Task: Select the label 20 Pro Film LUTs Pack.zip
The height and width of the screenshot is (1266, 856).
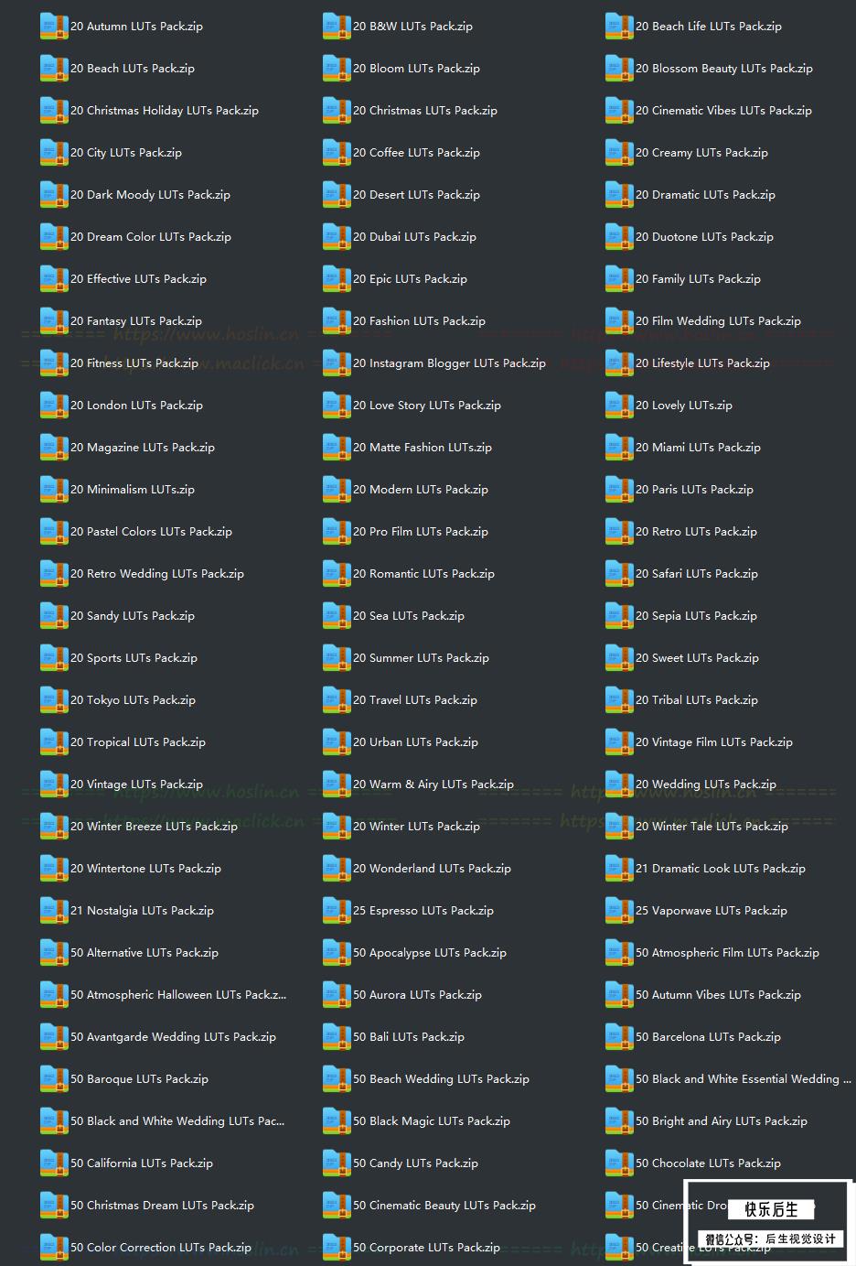Action: pos(421,532)
